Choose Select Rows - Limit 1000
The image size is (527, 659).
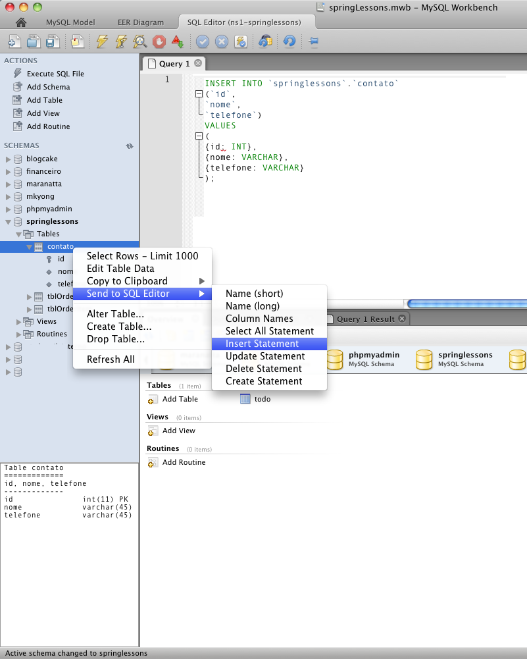point(142,256)
